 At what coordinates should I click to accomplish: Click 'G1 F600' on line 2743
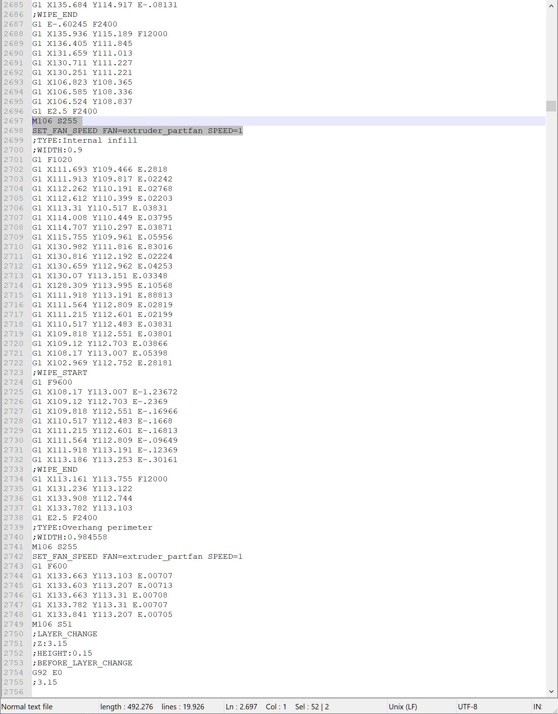coord(49,566)
